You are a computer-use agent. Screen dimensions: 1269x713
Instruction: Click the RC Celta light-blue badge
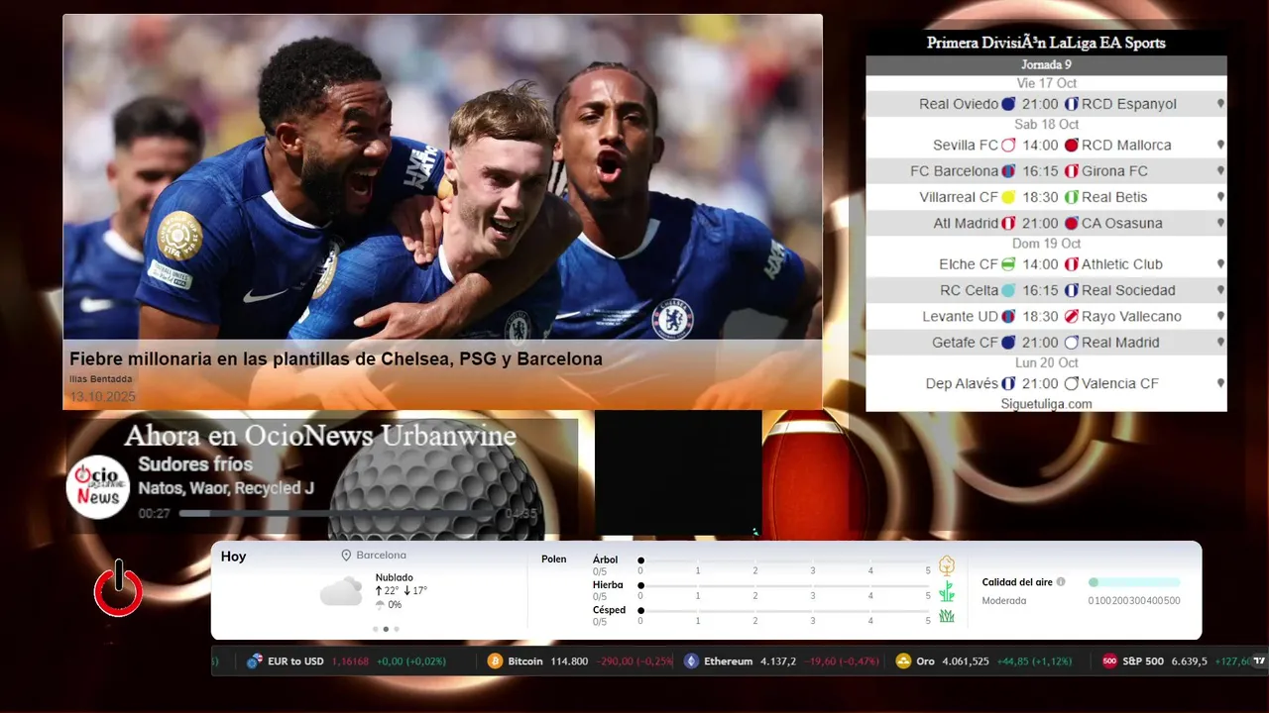[1008, 290]
